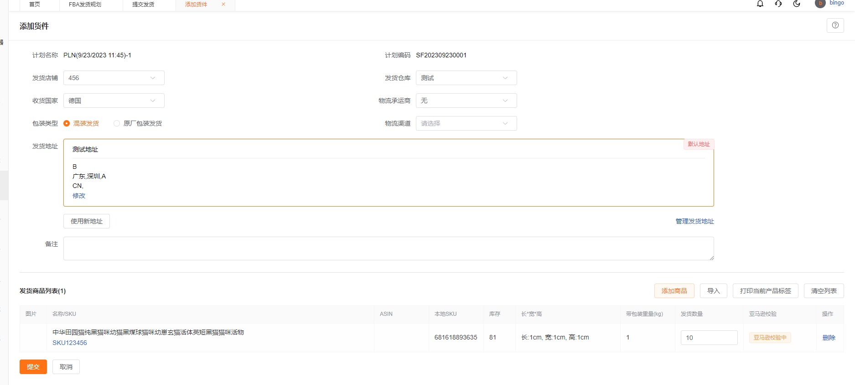Click 删除 in the product row
The image size is (855, 385).
[x=829, y=338]
